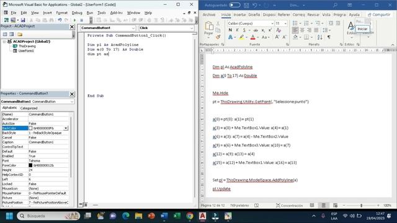Open the Calibri (Cuerpo) font name dropdown

(272, 24)
